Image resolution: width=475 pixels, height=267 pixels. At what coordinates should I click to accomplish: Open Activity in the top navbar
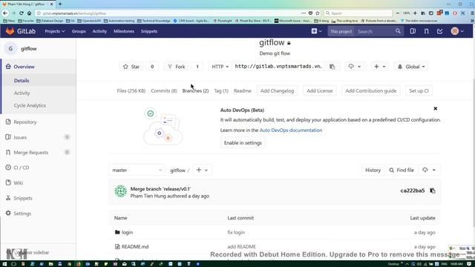coord(99,31)
